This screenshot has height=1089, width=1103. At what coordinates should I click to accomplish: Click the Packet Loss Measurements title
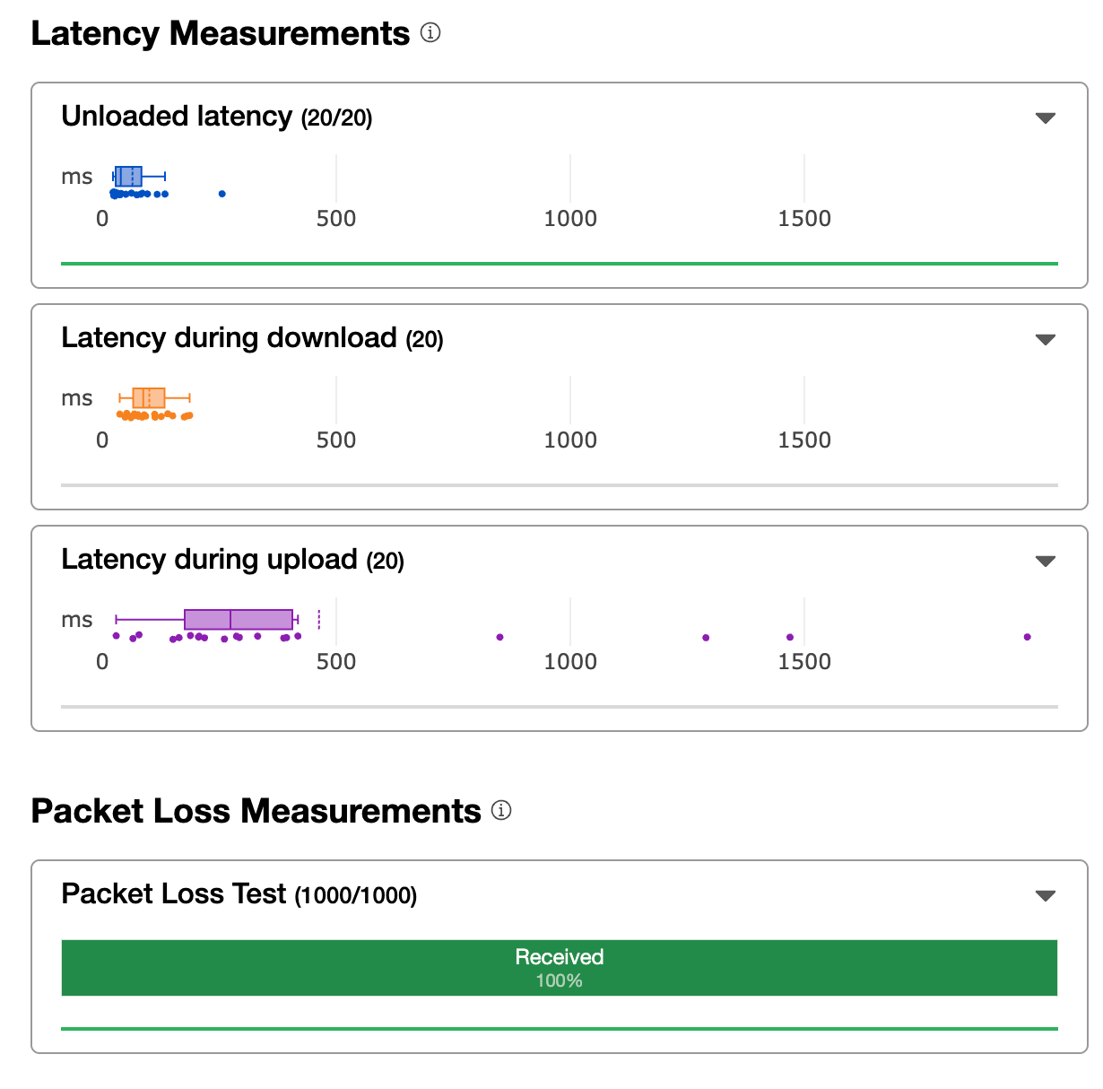click(256, 811)
